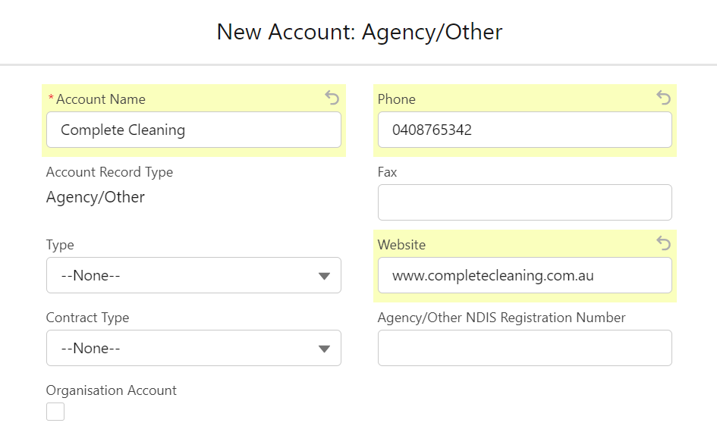The image size is (717, 426).
Task: Undo changes to Phone field
Action: [663, 98]
